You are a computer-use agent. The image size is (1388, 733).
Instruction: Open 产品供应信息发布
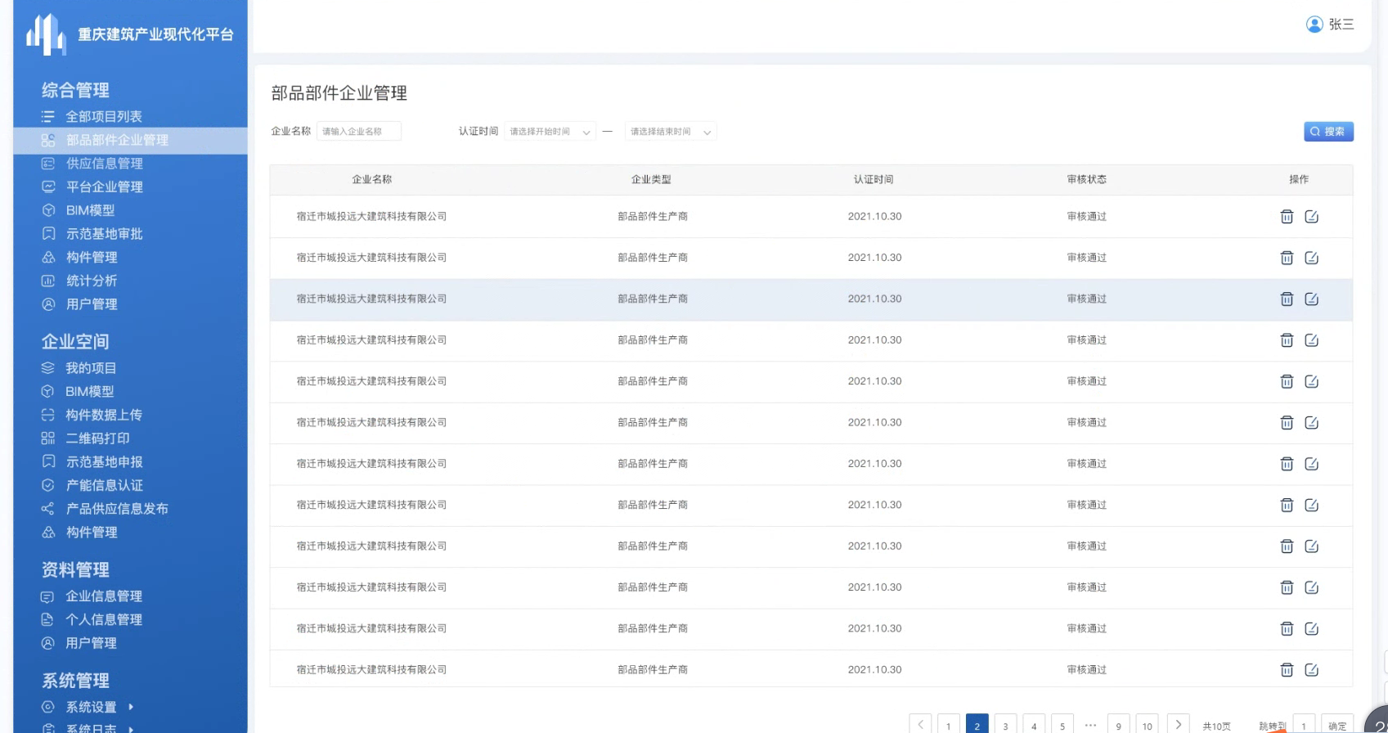click(117, 509)
